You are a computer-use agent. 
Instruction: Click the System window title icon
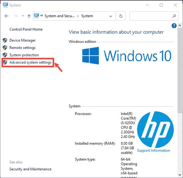[x=5, y=5]
